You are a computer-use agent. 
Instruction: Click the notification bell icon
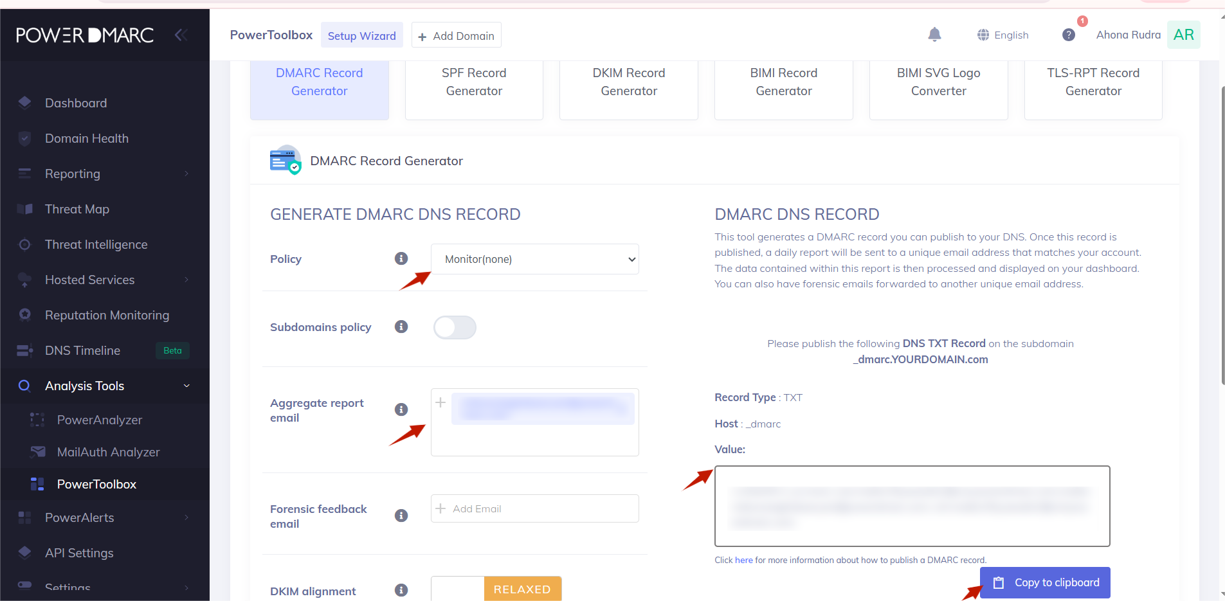pyautogui.click(x=934, y=35)
